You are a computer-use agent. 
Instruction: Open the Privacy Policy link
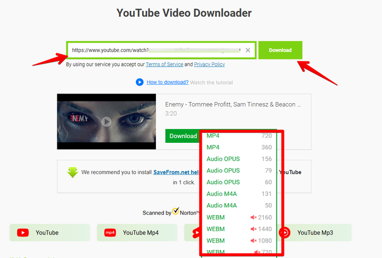[x=209, y=64]
